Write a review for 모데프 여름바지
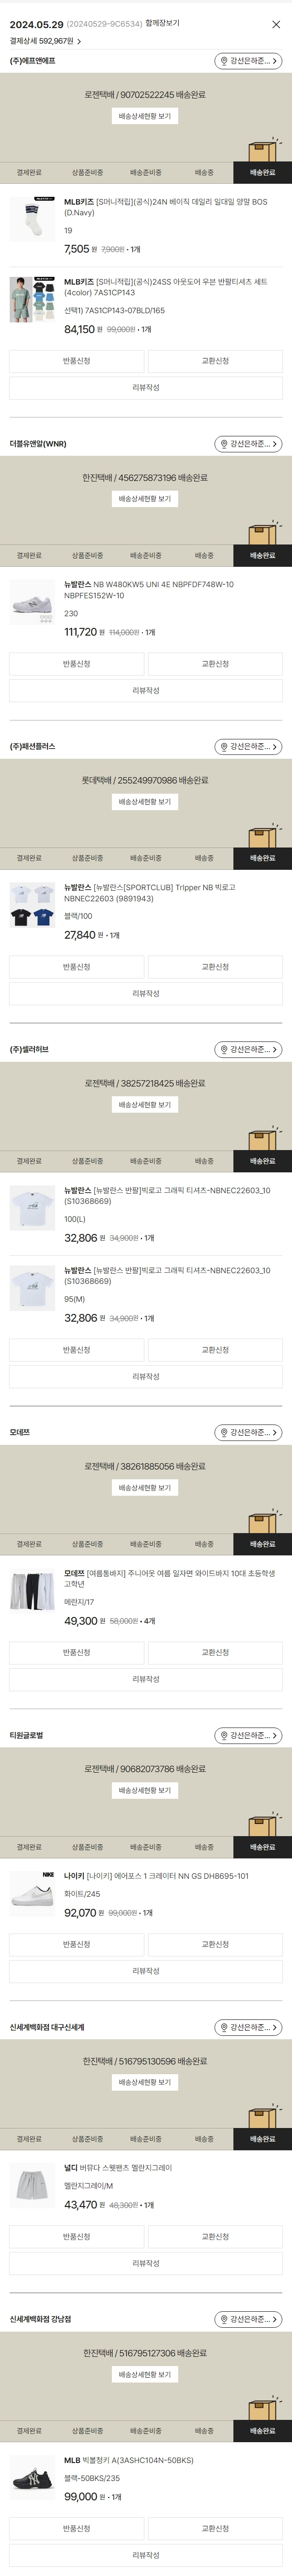The height and width of the screenshot is (2576, 292). click(146, 1679)
